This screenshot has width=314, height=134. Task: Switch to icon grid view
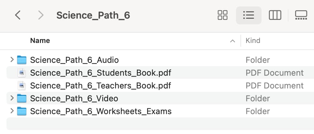(223, 15)
